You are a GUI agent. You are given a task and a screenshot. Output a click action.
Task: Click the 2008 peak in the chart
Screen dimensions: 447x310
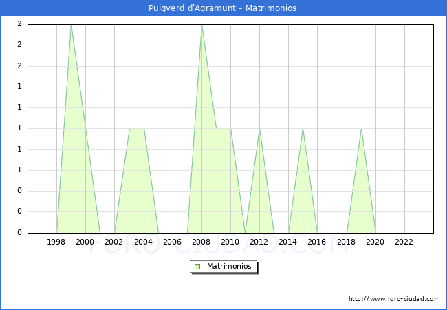pos(201,25)
